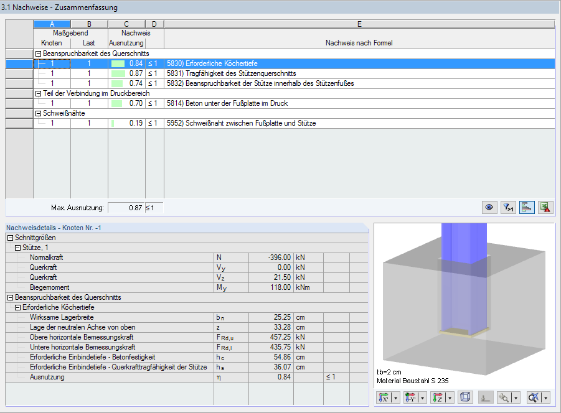The width and height of the screenshot is (561, 413).
Task: Set view in X direction
Action: 384,397
